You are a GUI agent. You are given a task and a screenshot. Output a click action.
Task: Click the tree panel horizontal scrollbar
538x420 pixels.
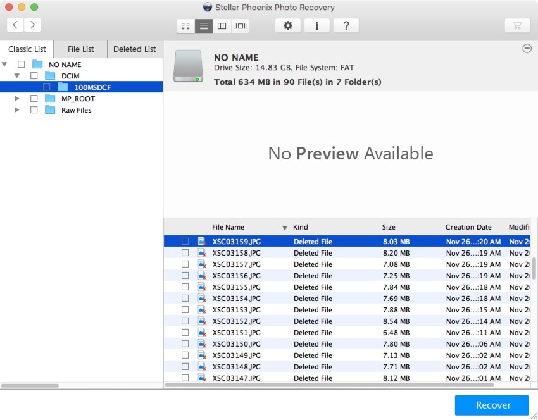(30, 385)
